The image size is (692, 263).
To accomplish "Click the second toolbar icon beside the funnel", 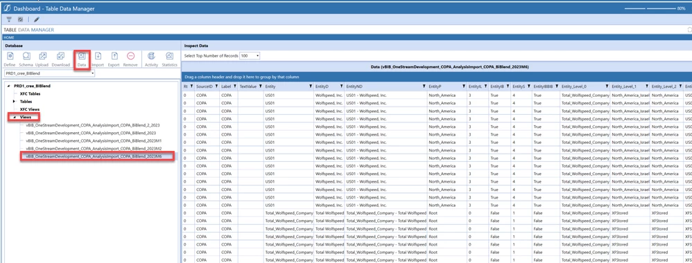I will click(20, 19).
